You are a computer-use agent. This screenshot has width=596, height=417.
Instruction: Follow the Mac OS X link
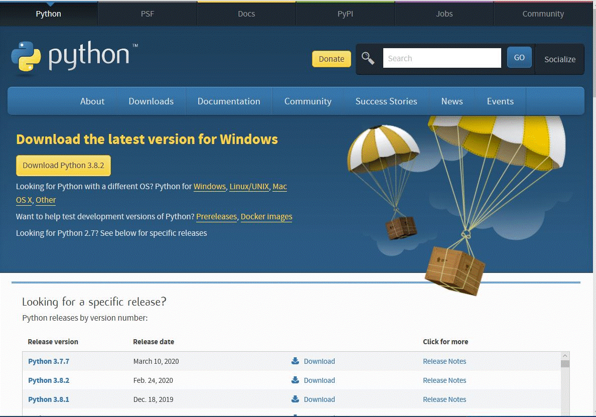click(x=280, y=186)
